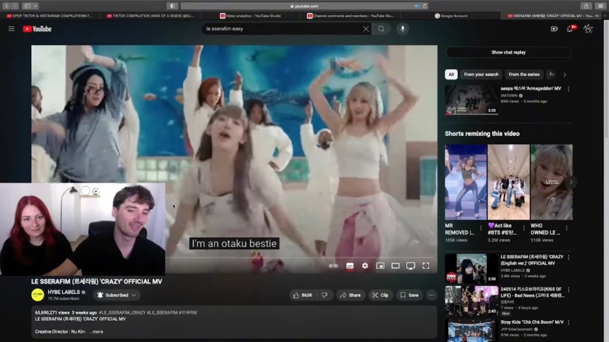Open more actions three-dot menu under video

[x=432, y=295]
